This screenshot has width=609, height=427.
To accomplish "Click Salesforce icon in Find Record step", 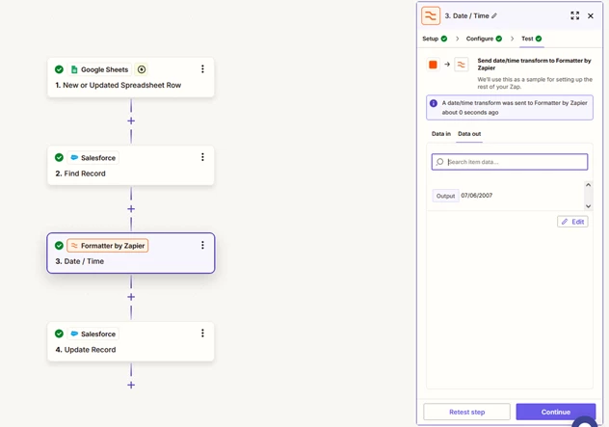I will (74, 158).
